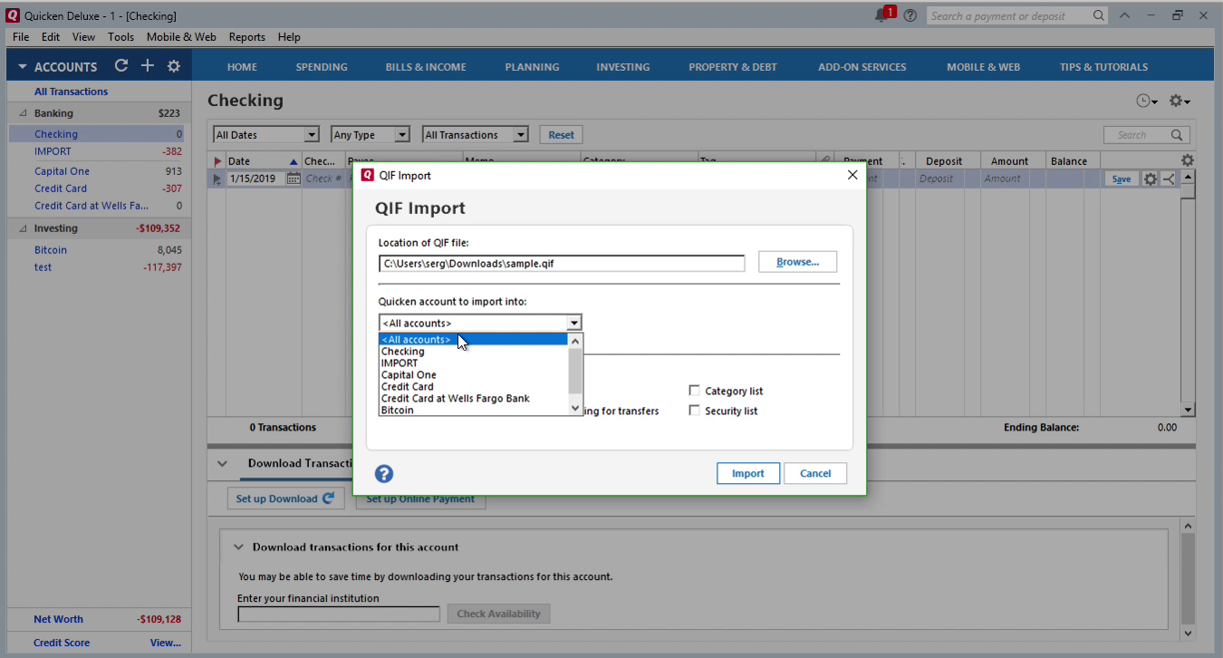
Task: Select Bitcoin in the account dropdown list
Action: (x=473, y=410)
